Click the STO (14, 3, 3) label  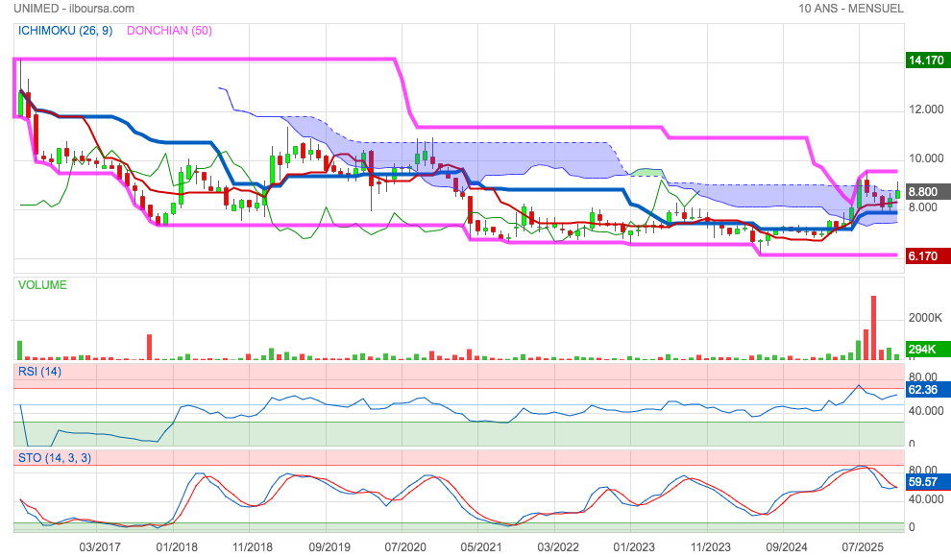click(55, 458)
